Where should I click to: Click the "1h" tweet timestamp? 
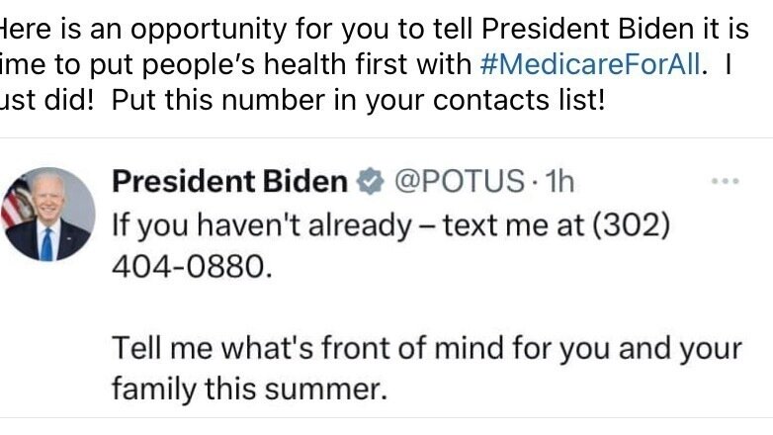coord(558,182)
